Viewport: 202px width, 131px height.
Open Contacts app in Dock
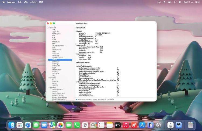pyautogui.click(x=93, y=125)
